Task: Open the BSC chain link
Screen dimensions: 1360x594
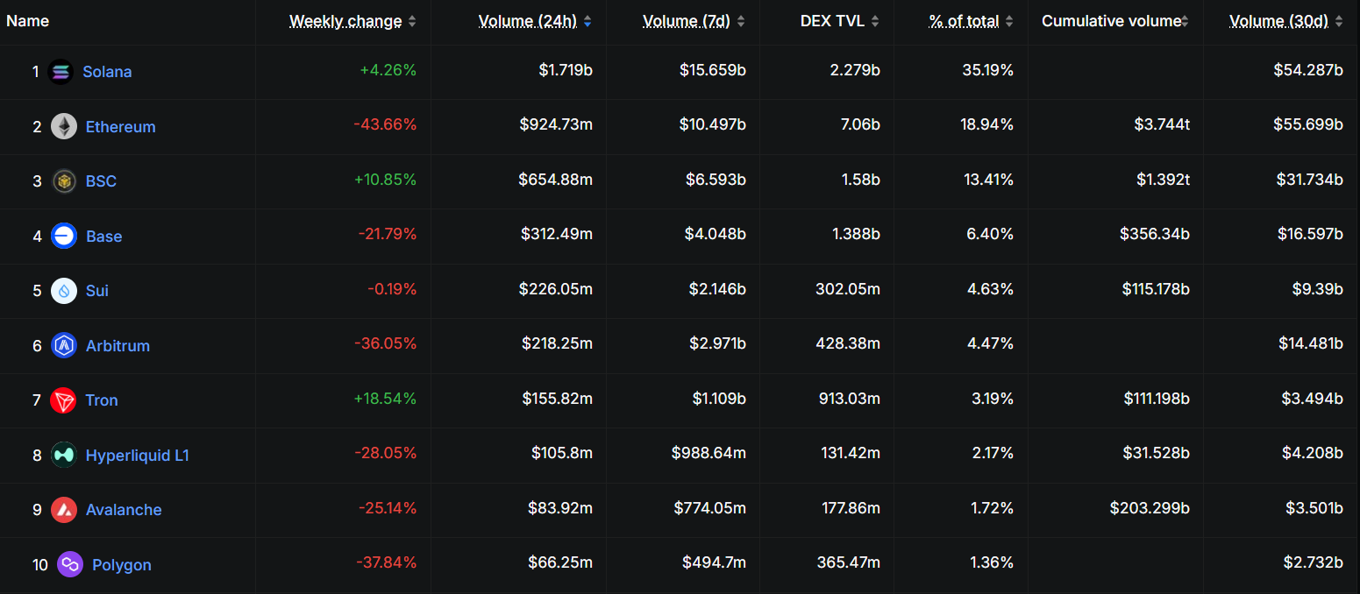Action: (x=101, y=181)
